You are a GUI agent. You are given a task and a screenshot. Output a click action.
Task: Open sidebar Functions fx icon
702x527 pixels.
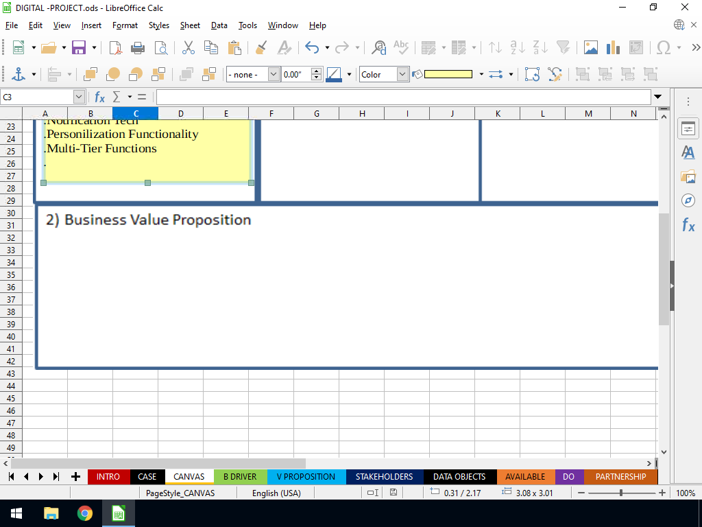click(688, 224)
